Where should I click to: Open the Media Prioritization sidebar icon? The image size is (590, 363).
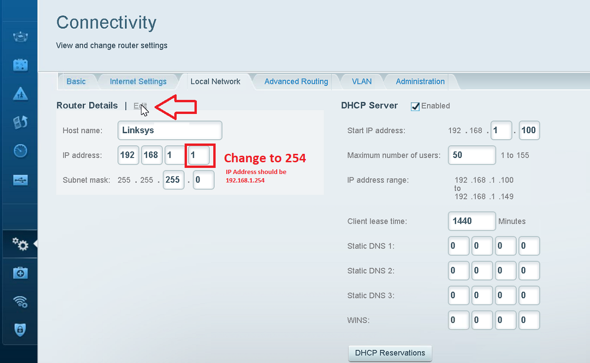(x=20, y=122)
